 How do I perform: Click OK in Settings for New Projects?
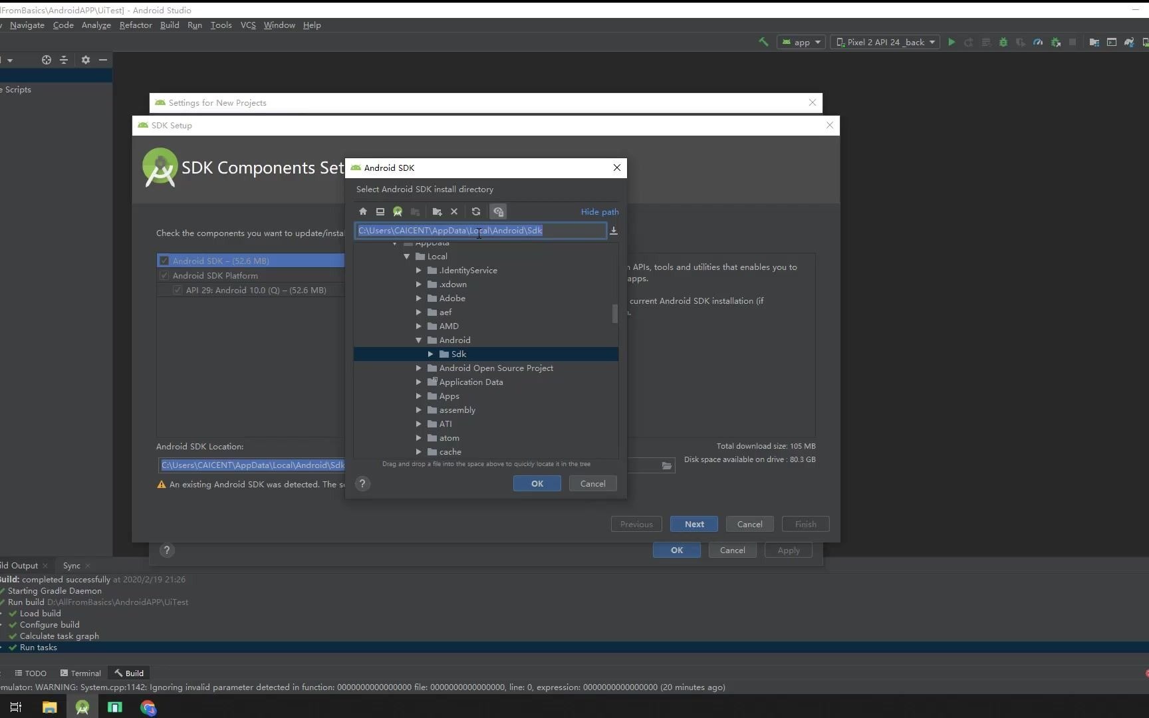click(677, 550)
